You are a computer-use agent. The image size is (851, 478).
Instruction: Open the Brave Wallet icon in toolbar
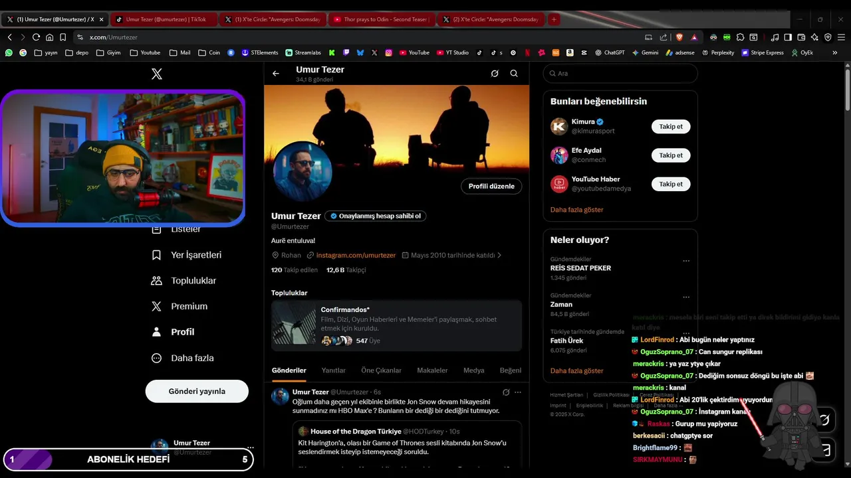pyautogui.click(x=801, y=37)
